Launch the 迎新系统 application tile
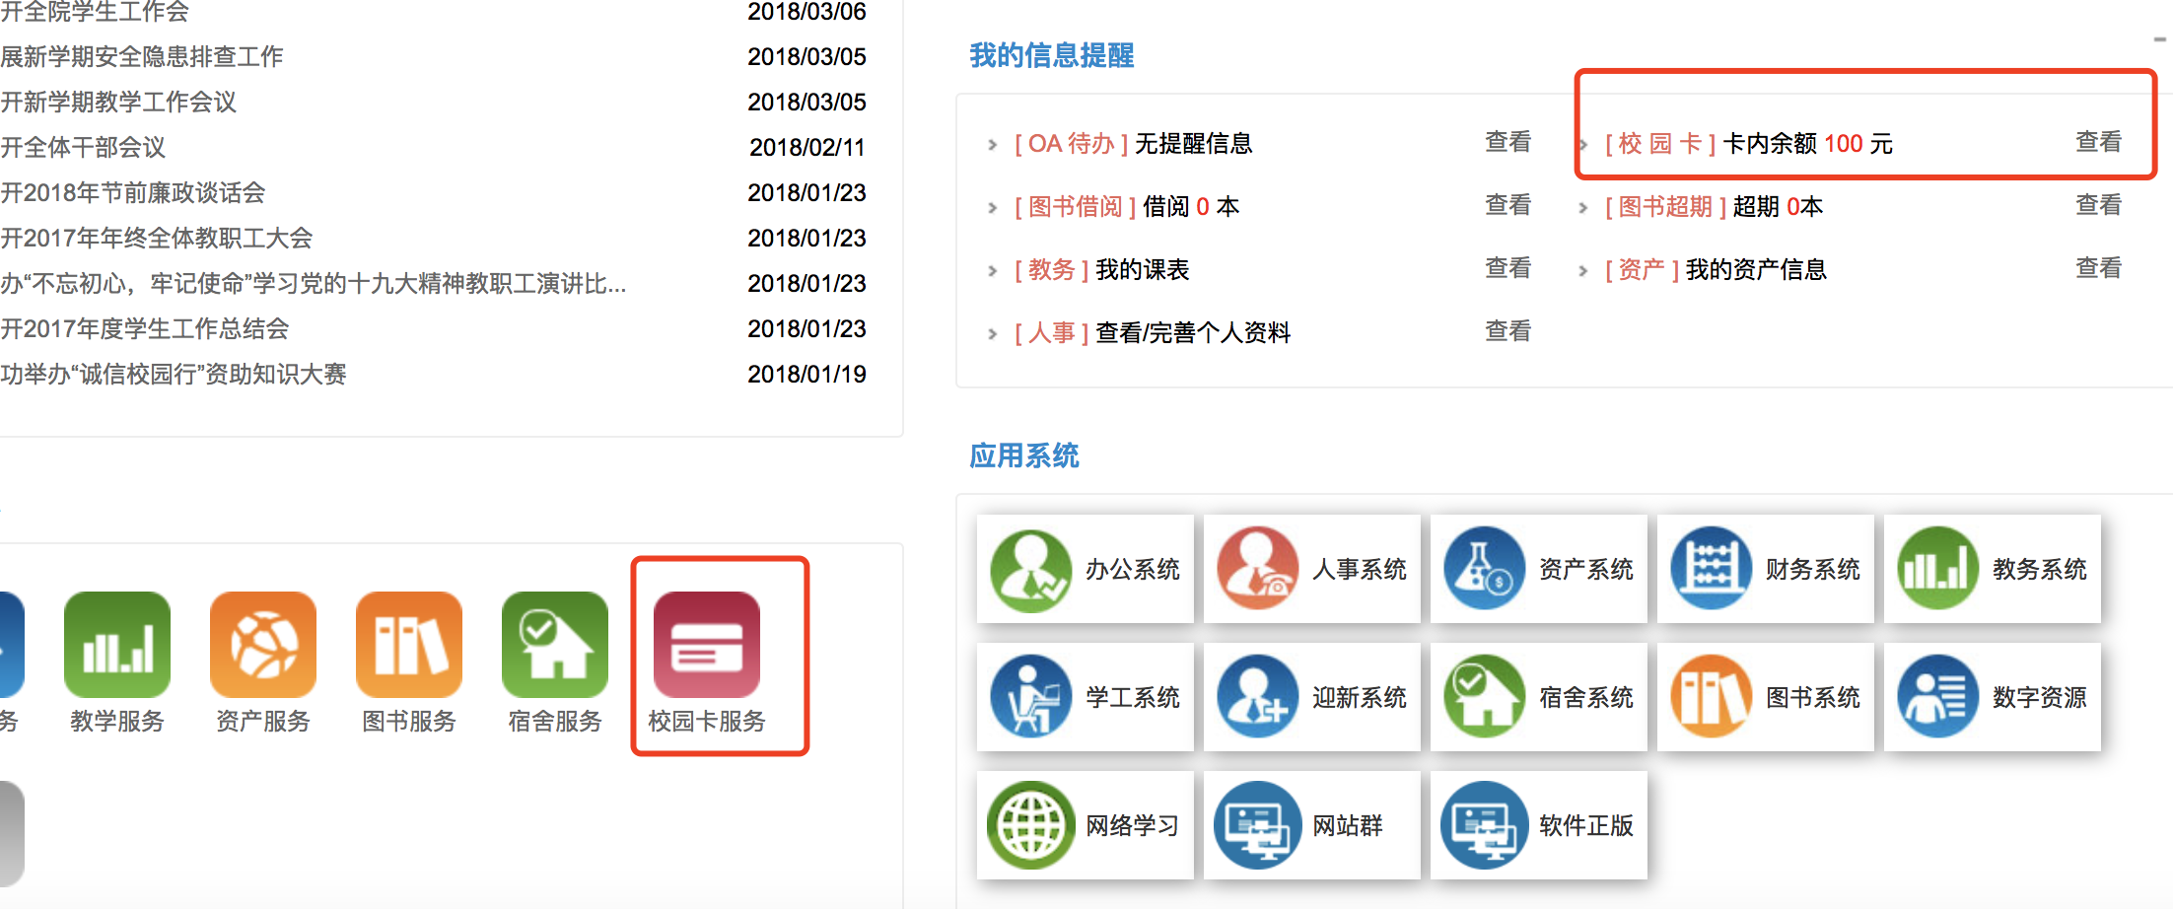This screenshot has height=909, width=2173. pos(1311,697)
